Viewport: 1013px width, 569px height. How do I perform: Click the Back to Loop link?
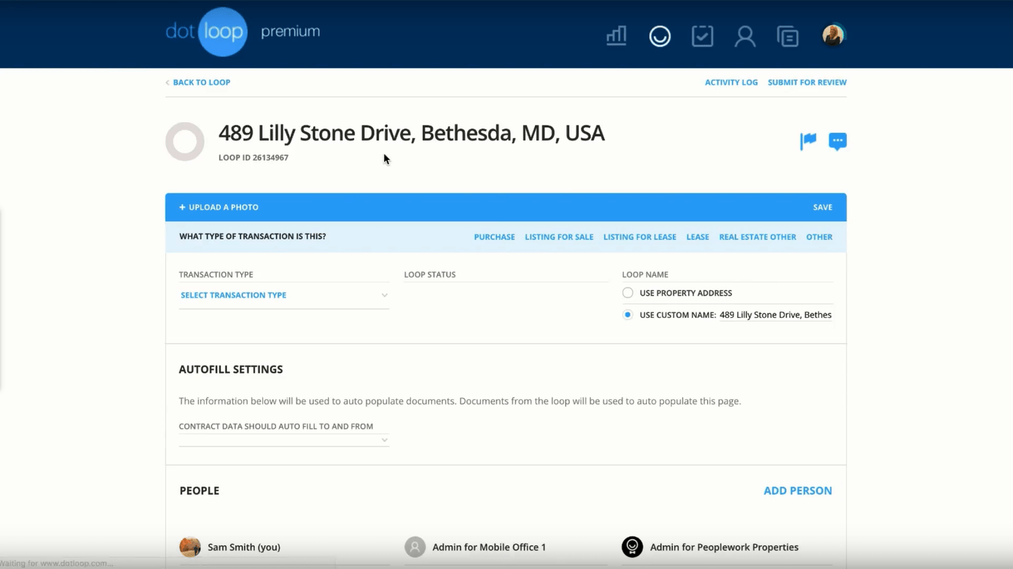tap(201, 82)
